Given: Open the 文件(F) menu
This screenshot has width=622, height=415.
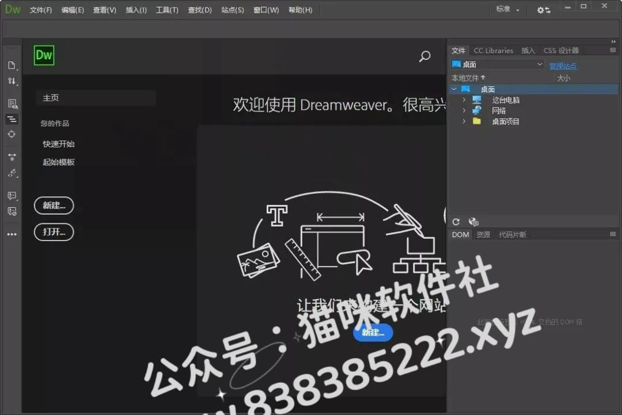Looking at the screenshot, I should (40, 10).
